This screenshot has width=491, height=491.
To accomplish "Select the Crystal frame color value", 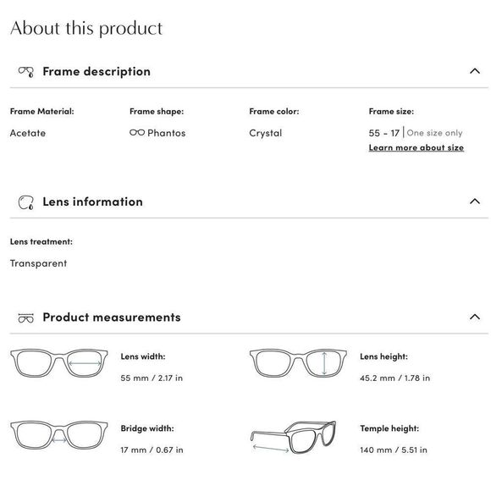I will click(x=266, y=133).
